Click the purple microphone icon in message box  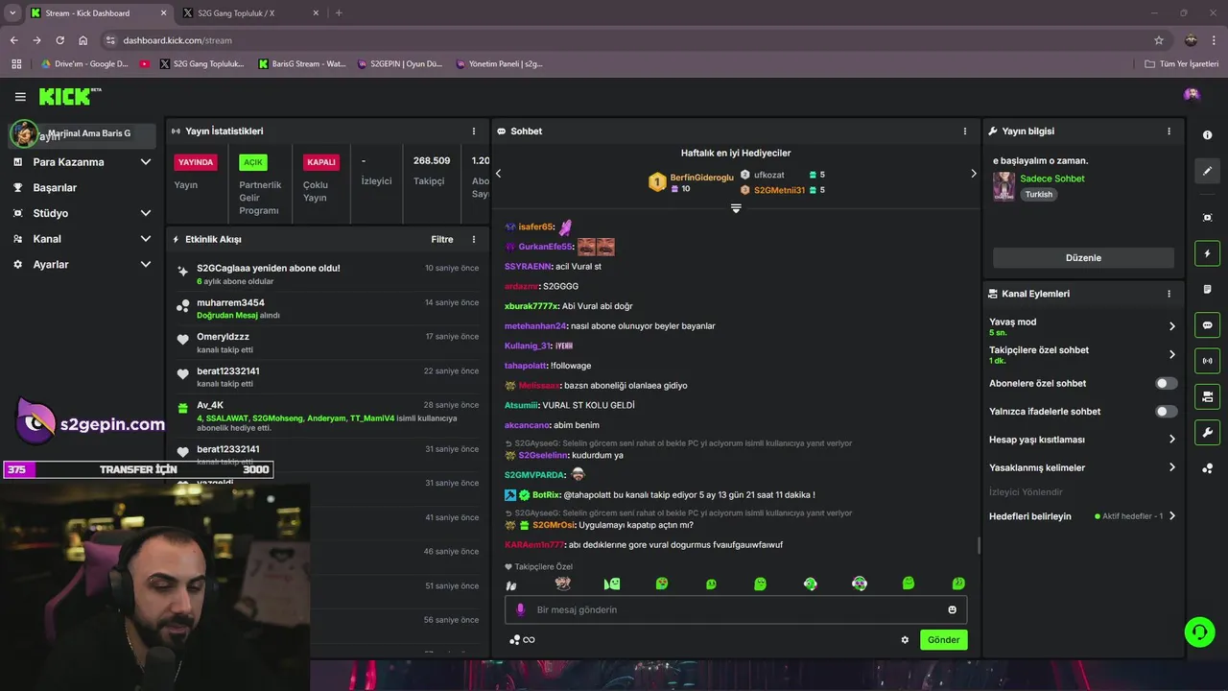point(521,609)
